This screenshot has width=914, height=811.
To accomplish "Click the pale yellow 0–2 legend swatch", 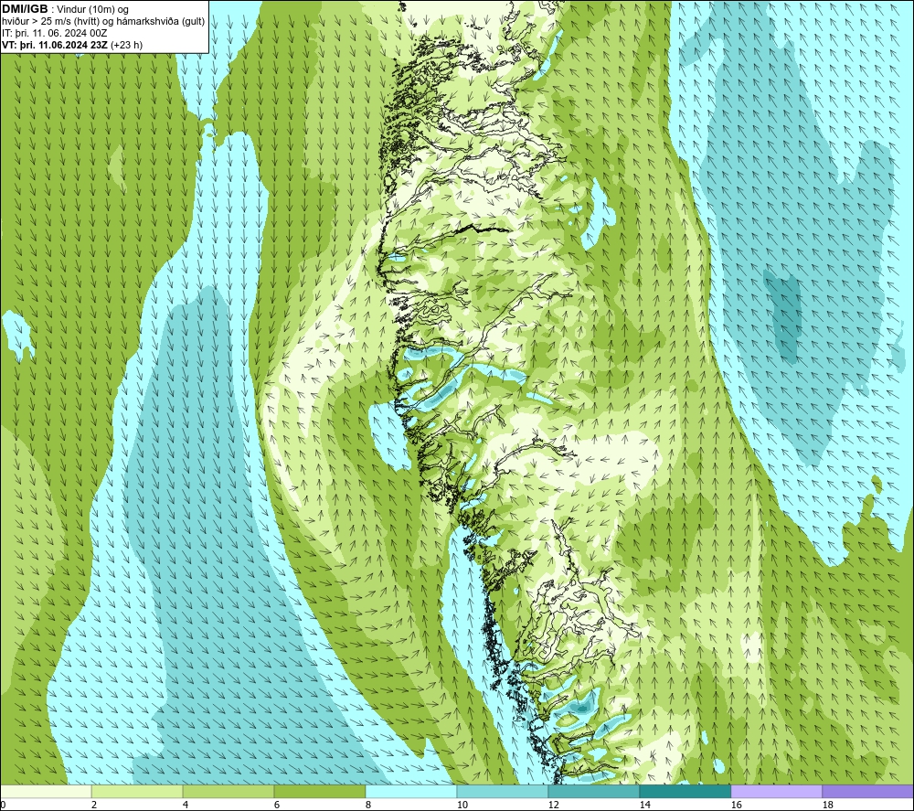I will [x=46, y=791].
